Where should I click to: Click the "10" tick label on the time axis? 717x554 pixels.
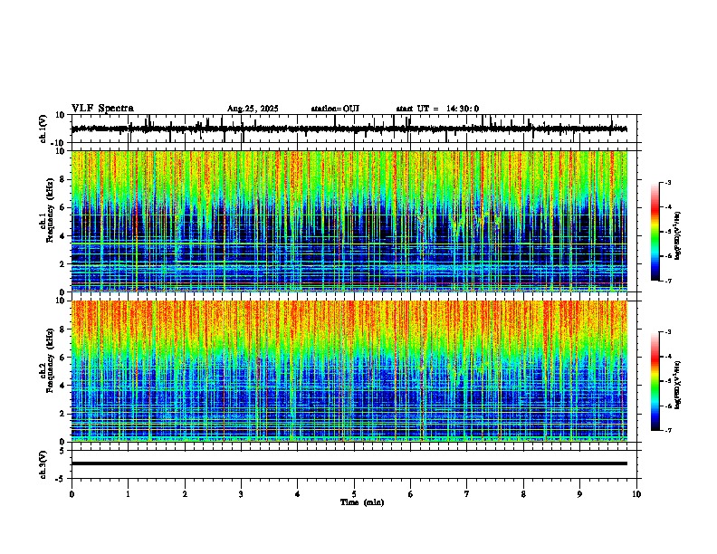[636, 494]
